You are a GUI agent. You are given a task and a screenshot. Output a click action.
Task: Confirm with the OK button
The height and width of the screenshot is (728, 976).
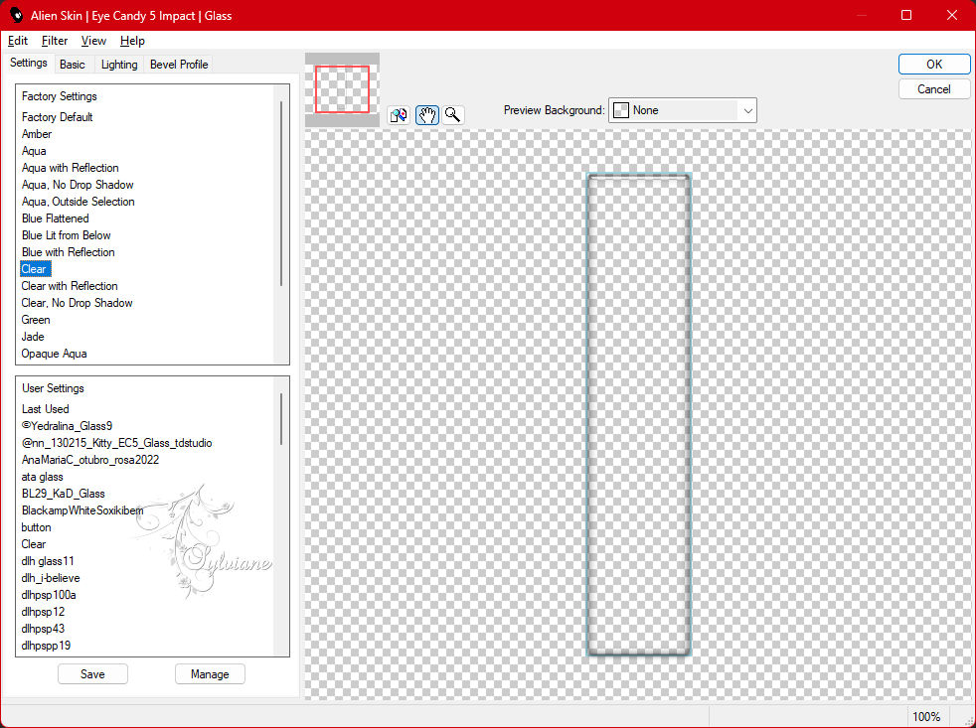point(933,65)
